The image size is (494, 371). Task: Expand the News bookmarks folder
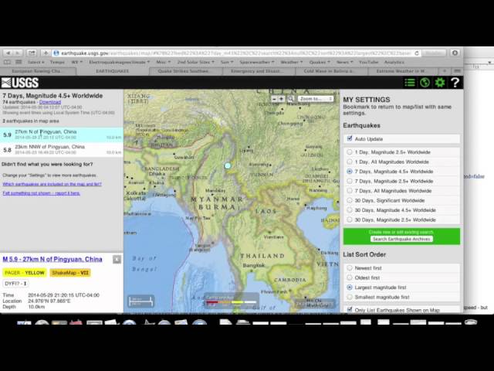[344, 62]
